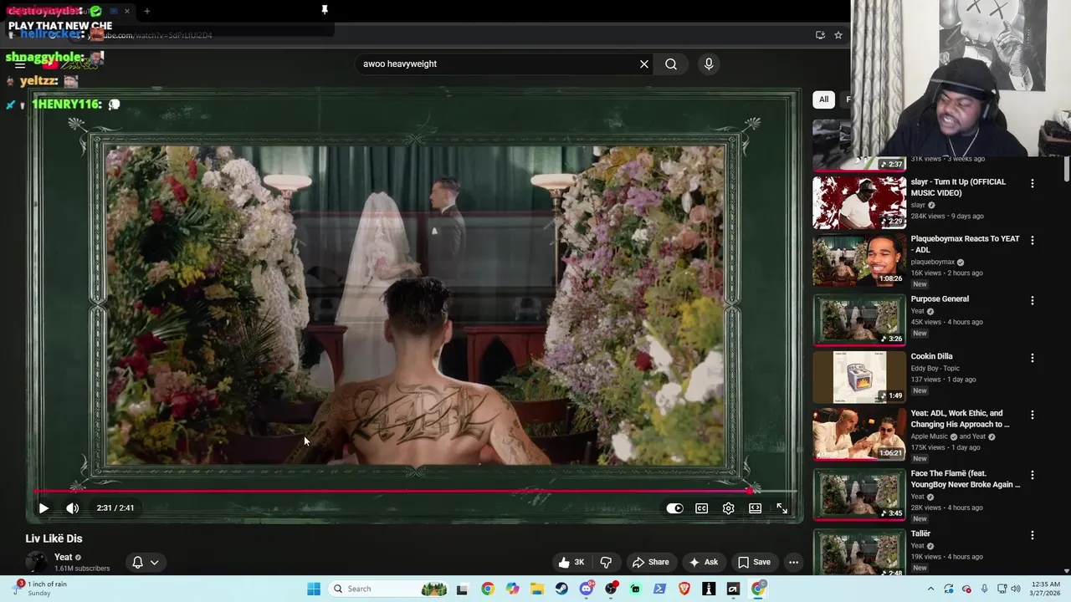Start voice search with microphone icon
The height and width of the screenshot is (602, 1071).
point(709,64)
